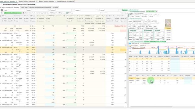The image size is (195, 109).
Task: Click the date field highlighted in green
Action: pyautogui.click(x=151, y=11)
